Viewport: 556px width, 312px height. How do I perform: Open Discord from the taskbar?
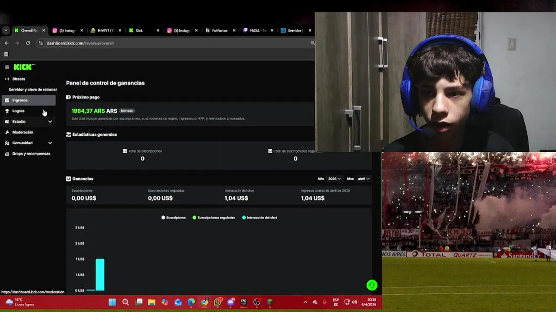[231, 302]
